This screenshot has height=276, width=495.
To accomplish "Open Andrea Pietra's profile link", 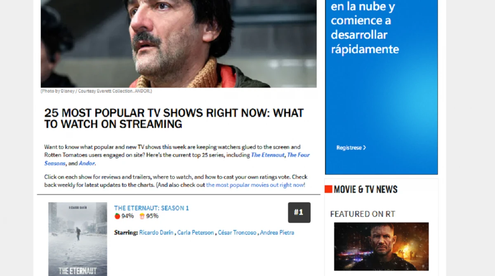I will coord(277,232).
